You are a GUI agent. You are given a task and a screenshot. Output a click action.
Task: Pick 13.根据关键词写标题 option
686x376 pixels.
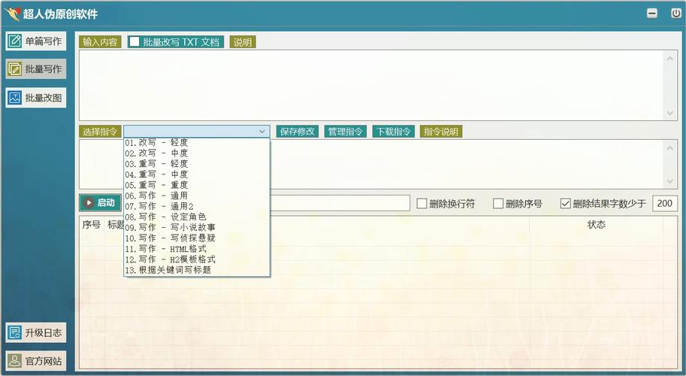pyautogui.click(x=197, y=270)
